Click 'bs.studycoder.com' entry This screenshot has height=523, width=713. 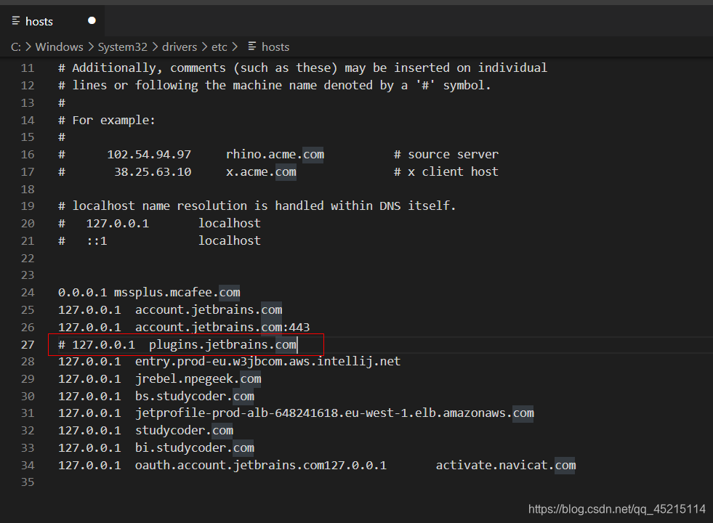(x=195, y=396)
